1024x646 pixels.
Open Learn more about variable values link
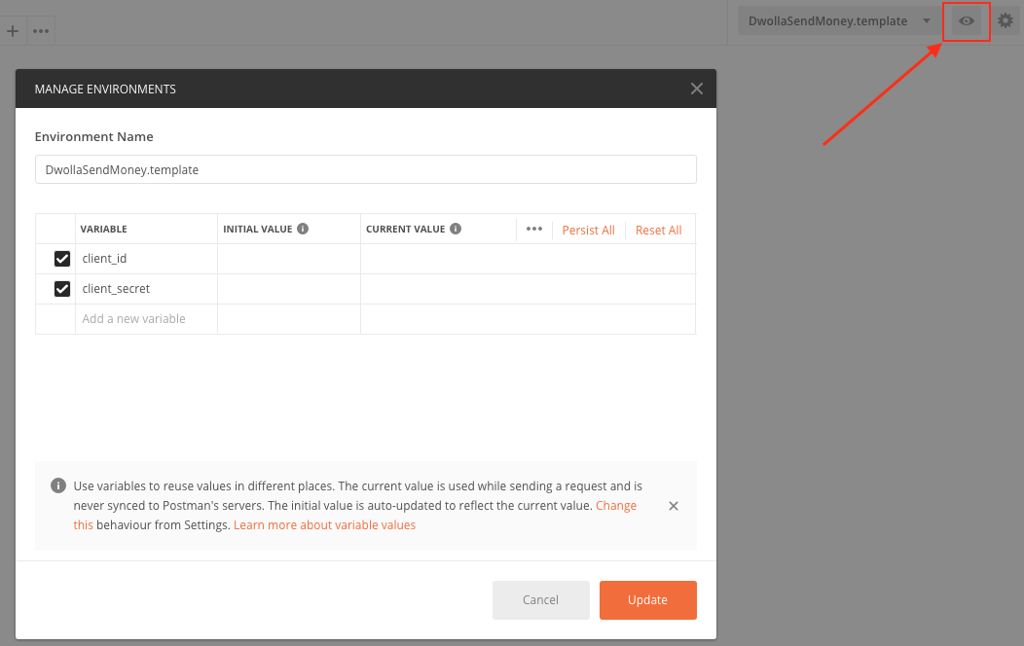pos(324,525)
